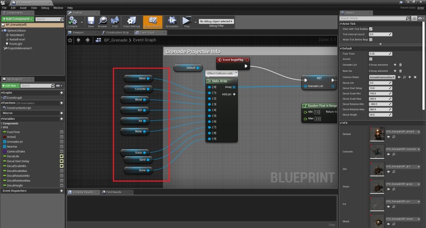Open Class Settings from the toolbar
The image size is (426, 228).
[132, 21]
